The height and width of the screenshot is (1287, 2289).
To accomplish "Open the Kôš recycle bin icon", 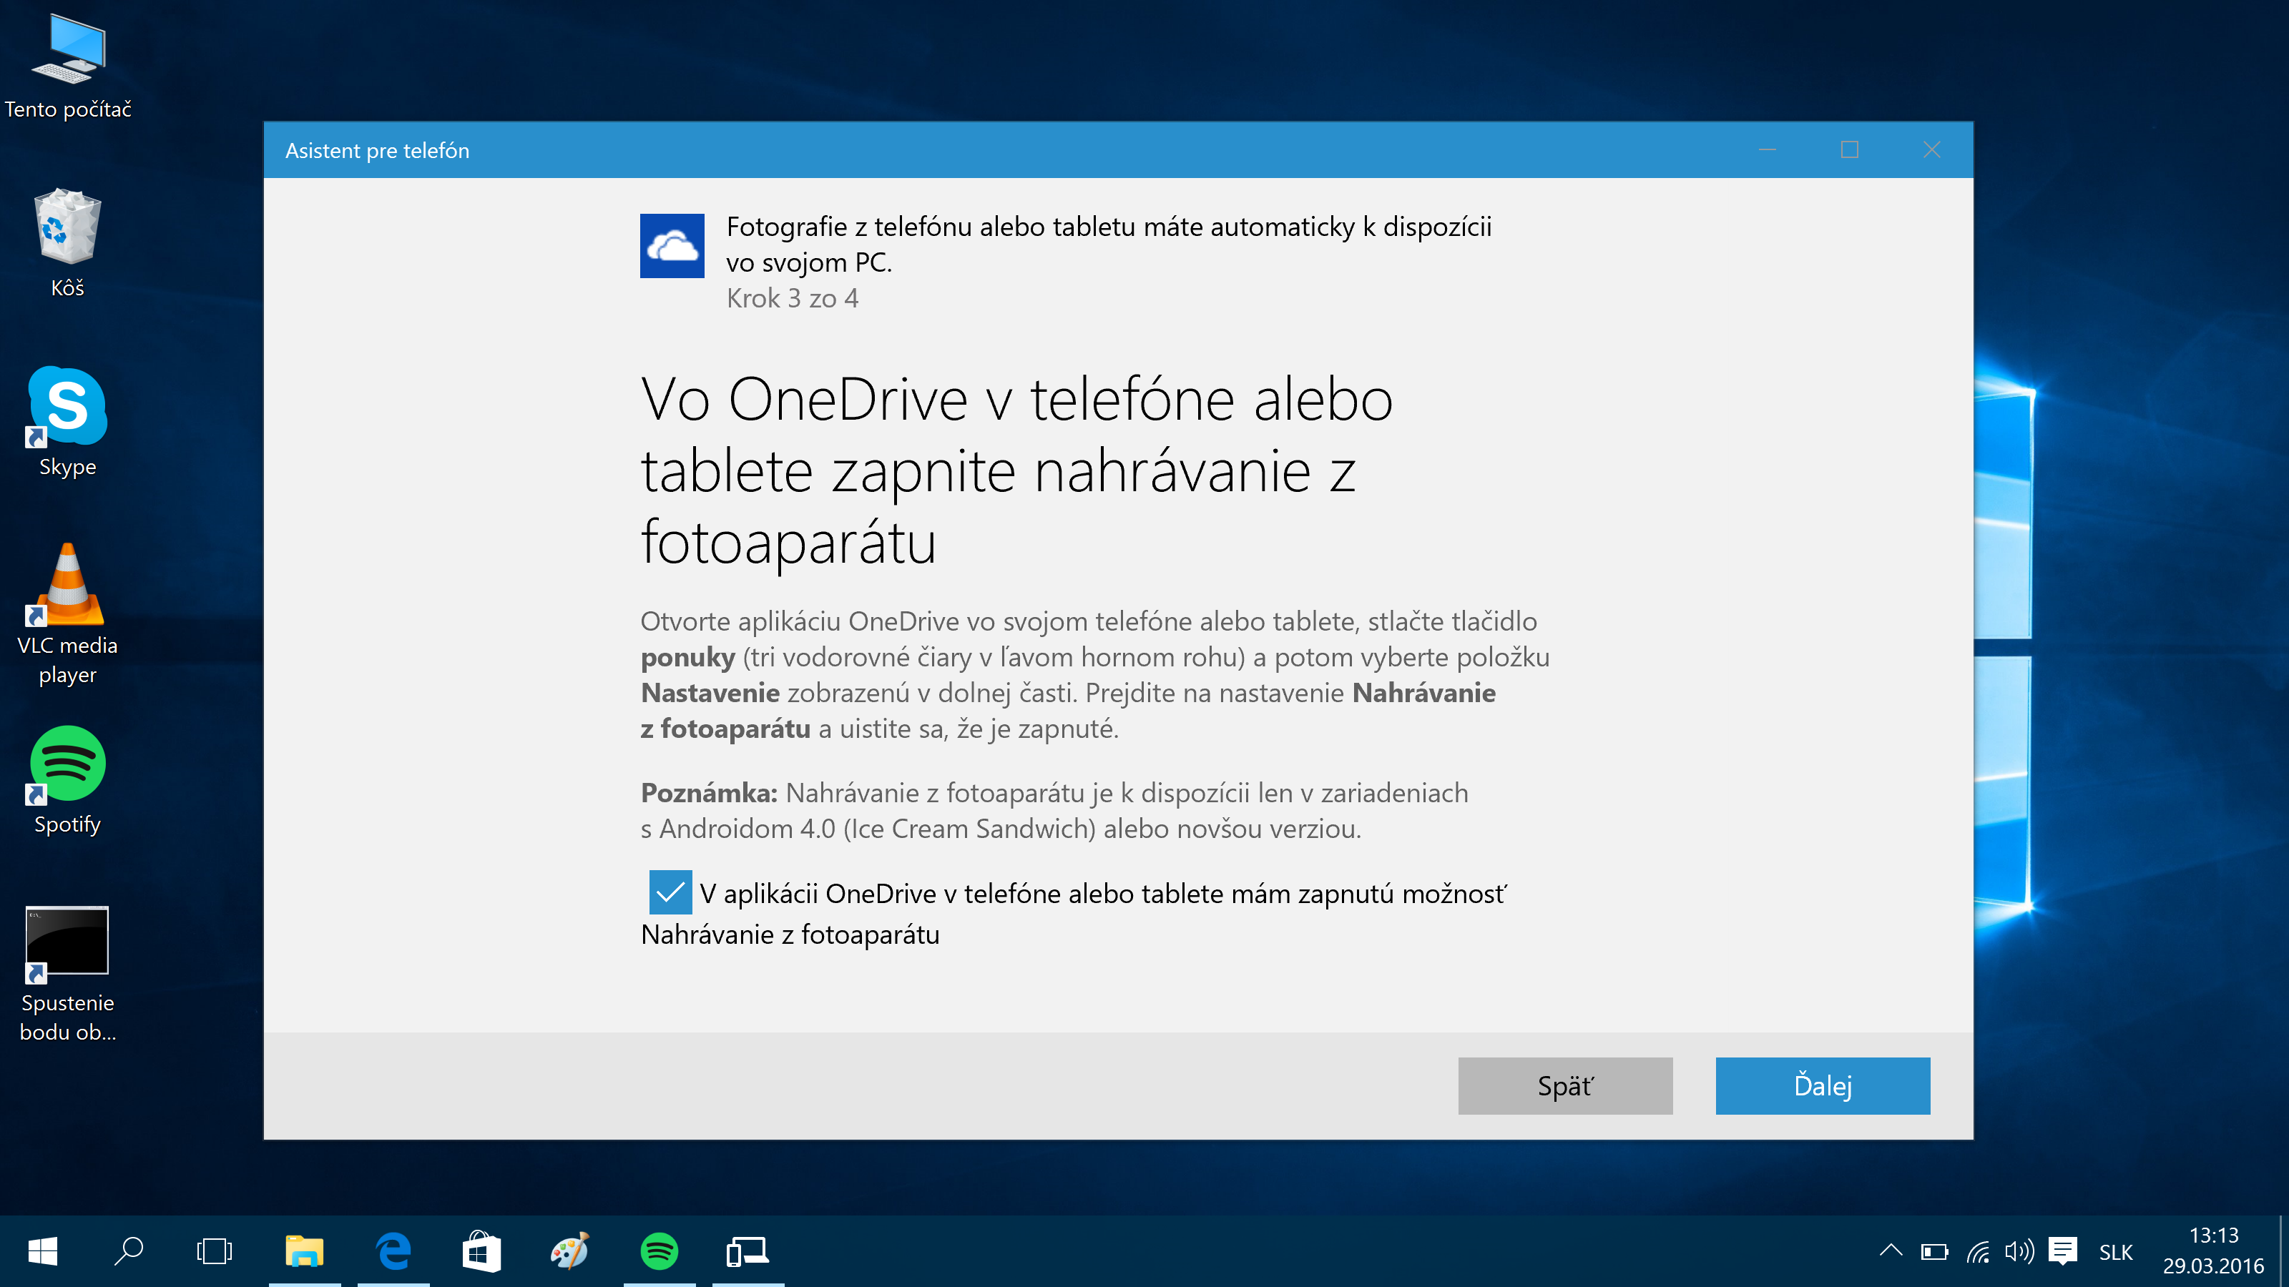I will click(x=67, y=242).
